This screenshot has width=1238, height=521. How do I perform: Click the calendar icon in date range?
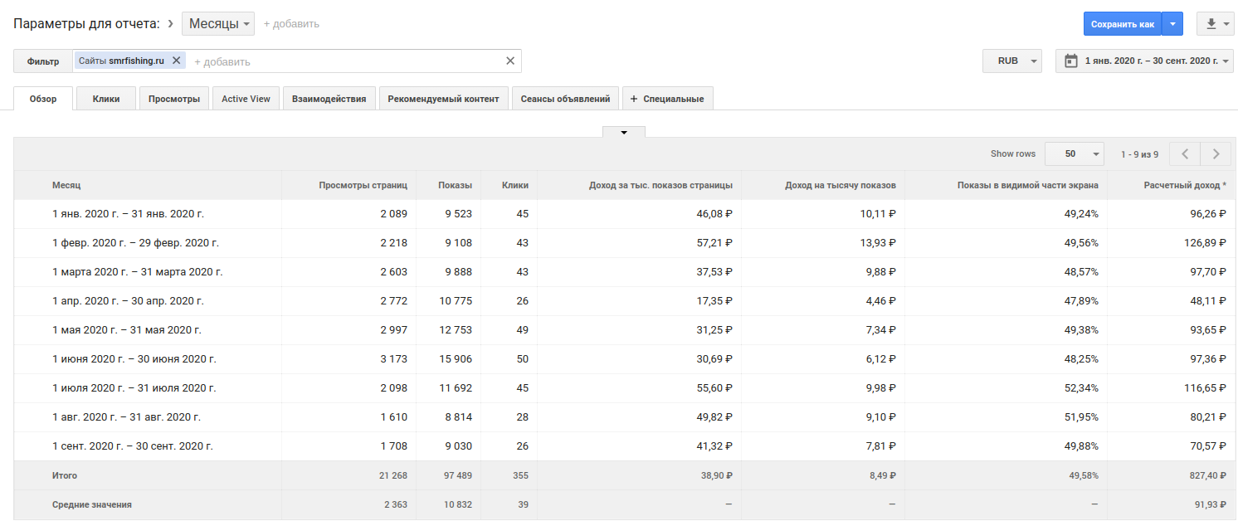[1071, 61]
